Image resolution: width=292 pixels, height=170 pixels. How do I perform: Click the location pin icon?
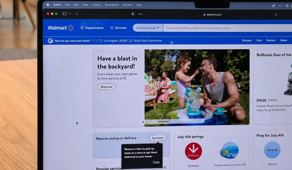101,41
